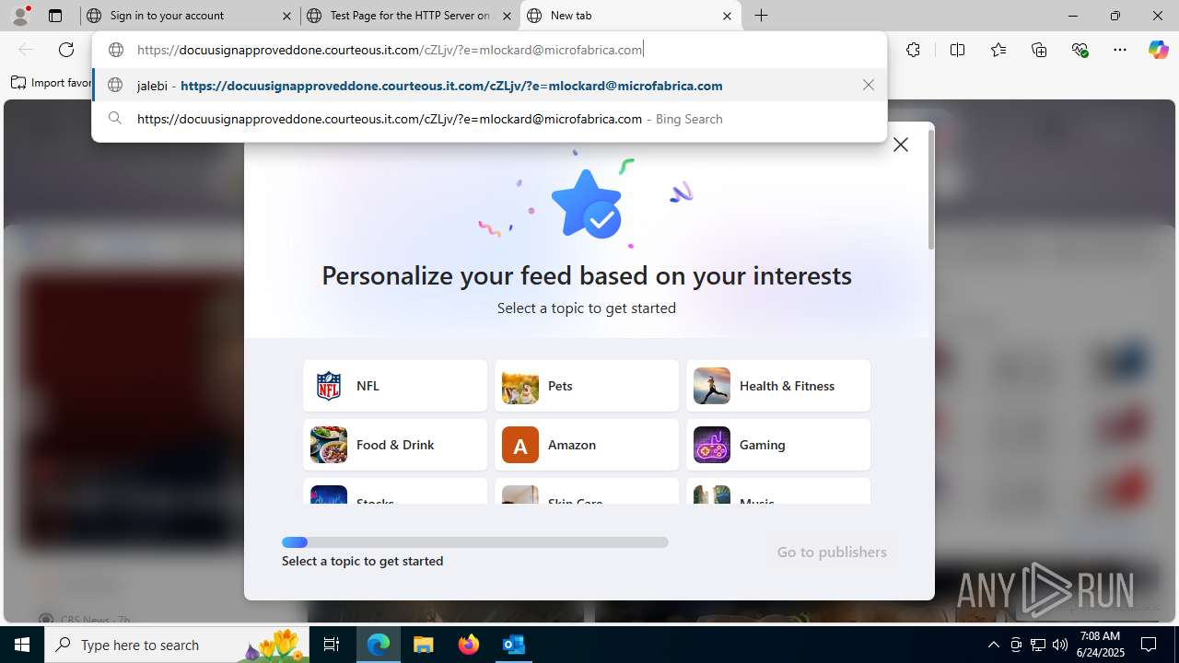The height and width of the screenshot is (663, 1179).
Task: Open the Extensions puzzle icon
Action: coord(913,50)
